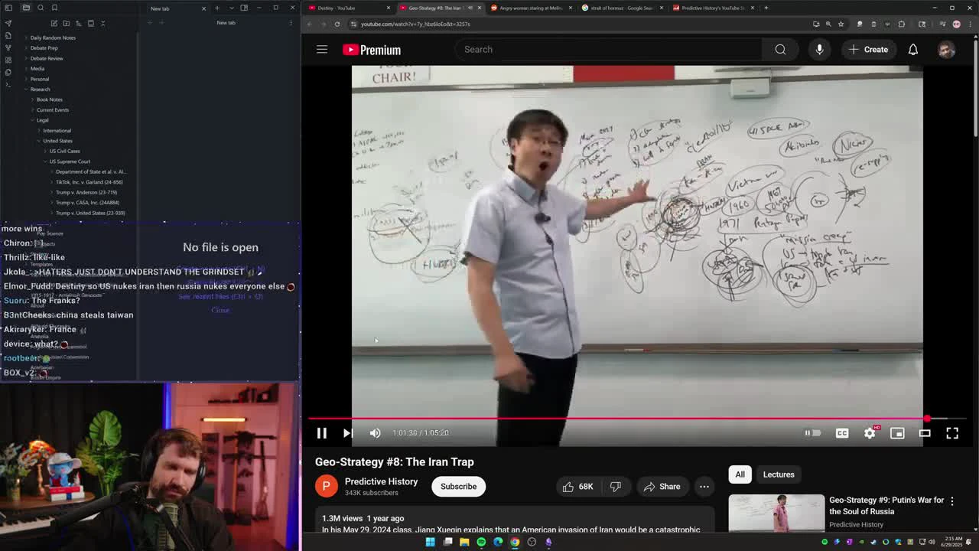Skip to next video in player
979x551 pixels.
[x=347, y=433]
